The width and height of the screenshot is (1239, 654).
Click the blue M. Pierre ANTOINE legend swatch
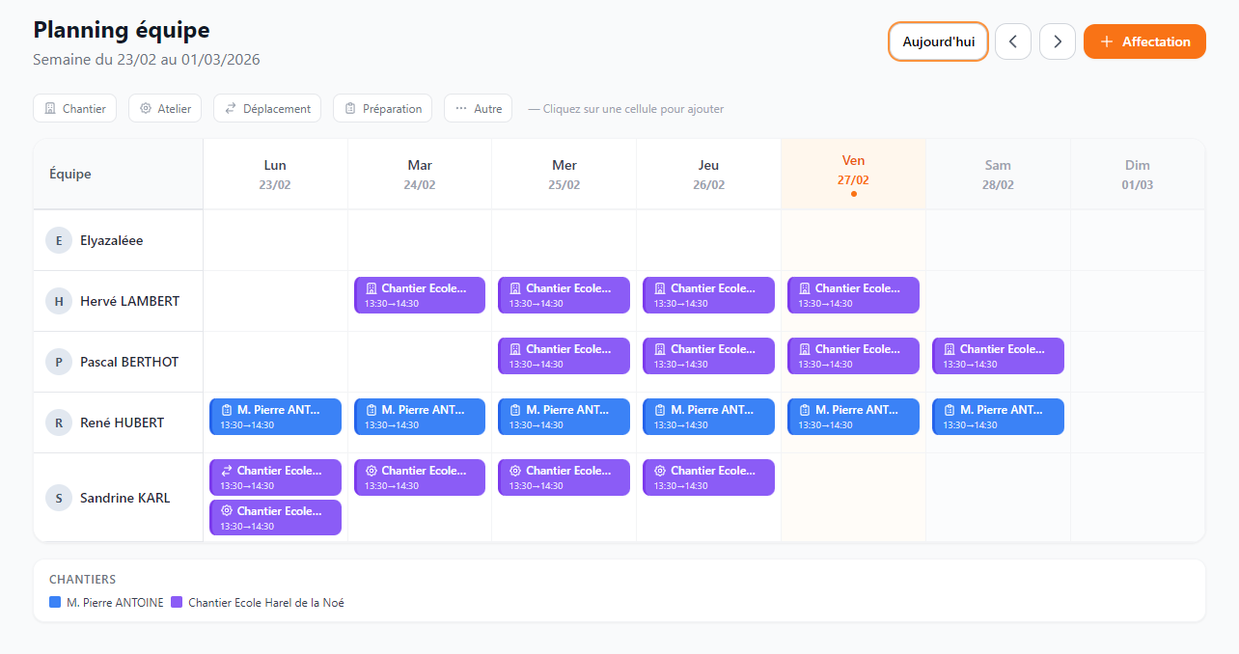pyautogui.click(x=55, y=602)
